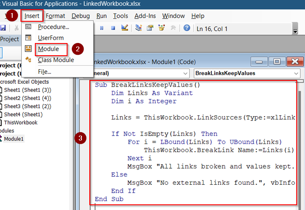Open the Window menu
The width and height of the screenshot is (305, 210).
click(x=173, y=16)
